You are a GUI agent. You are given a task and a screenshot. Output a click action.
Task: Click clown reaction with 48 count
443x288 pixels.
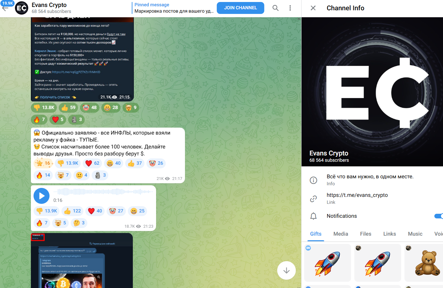pyautogui.click(x=90, y=107)
